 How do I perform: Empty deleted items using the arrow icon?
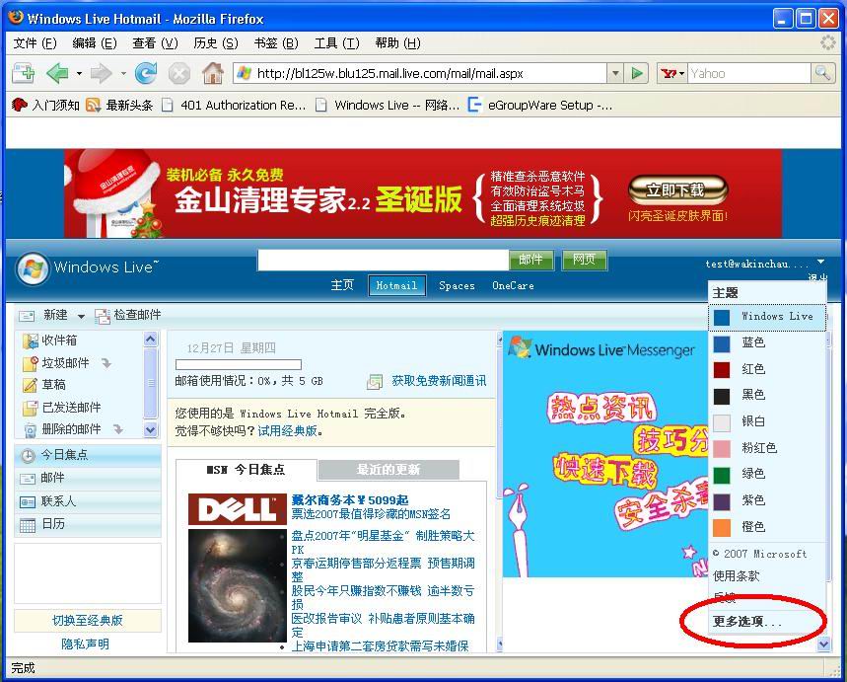pos(118,429)
